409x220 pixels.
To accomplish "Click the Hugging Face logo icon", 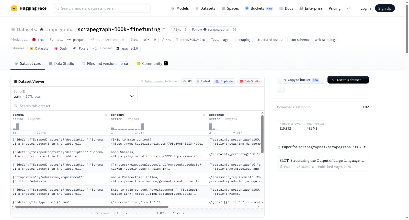I will coord(14,8).
